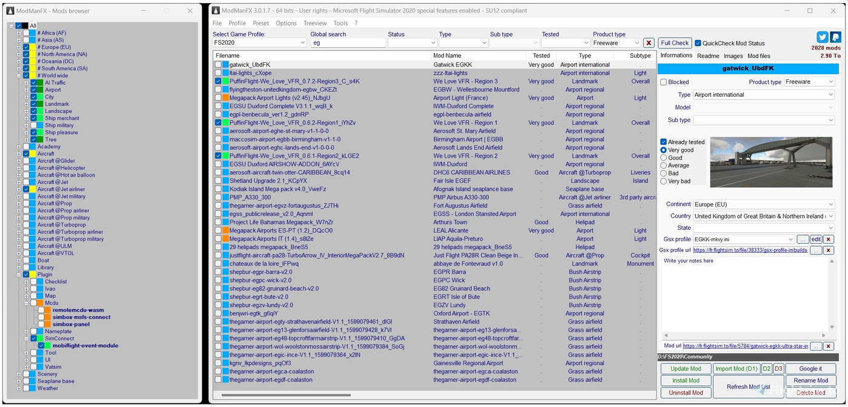Switch to the Mod files tab
848x407 pixels.
[x=759, y=56]
